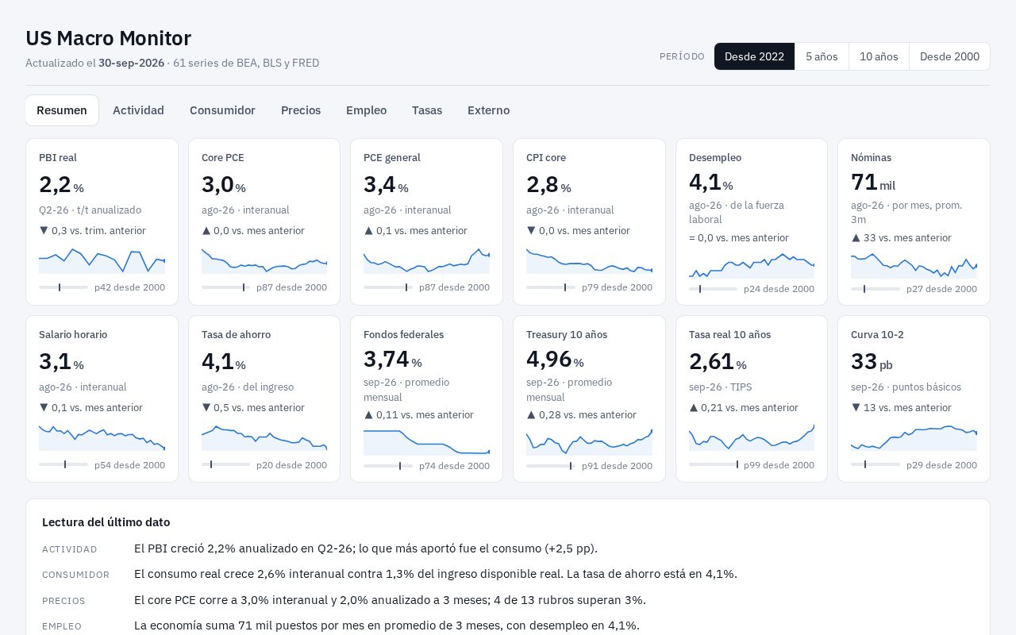
Task: Choose the "Desde 2000" period option
Action: (949, 56)
